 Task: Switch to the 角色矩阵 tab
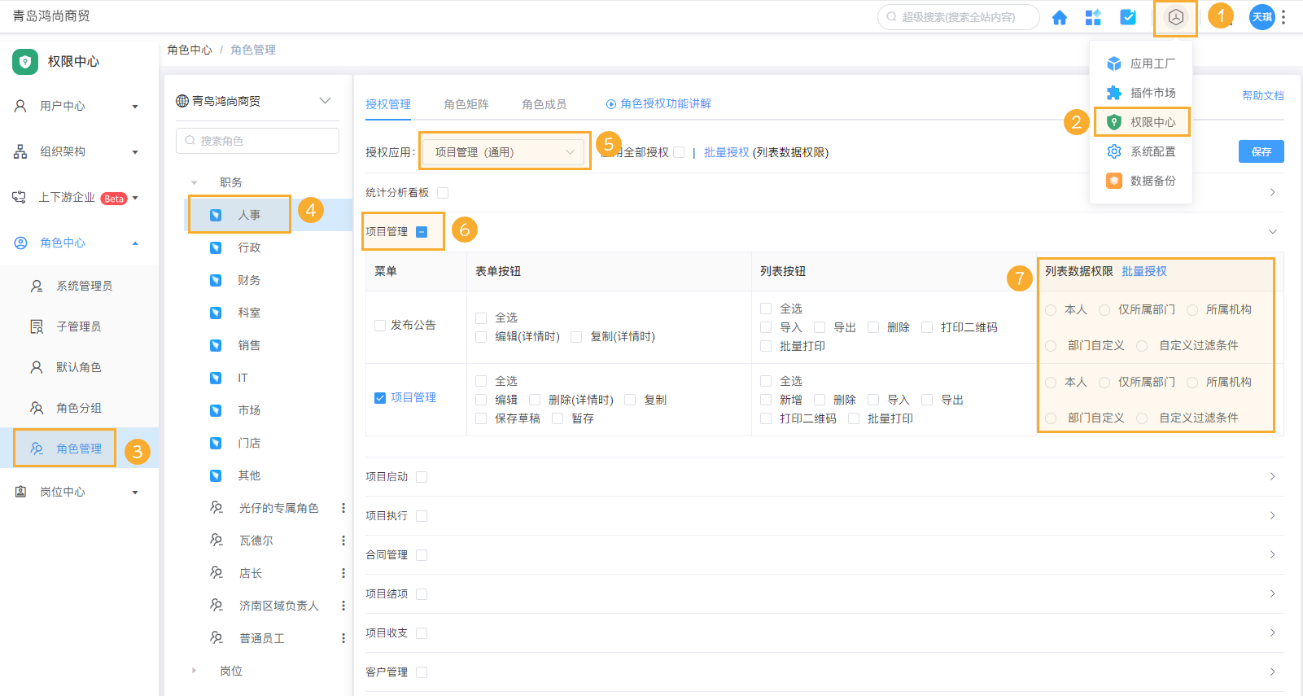(466, 104)
